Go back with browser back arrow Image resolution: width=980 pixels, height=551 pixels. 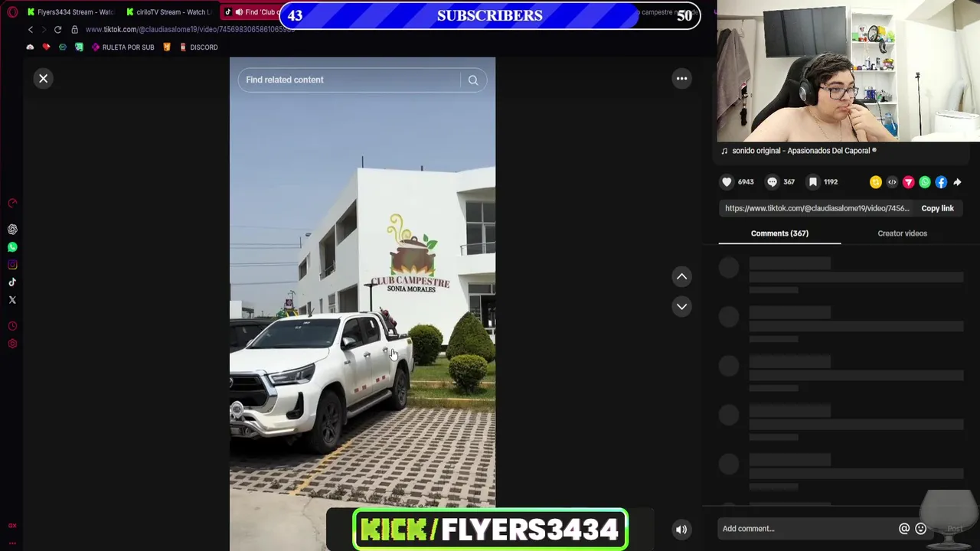pos(31,30)
